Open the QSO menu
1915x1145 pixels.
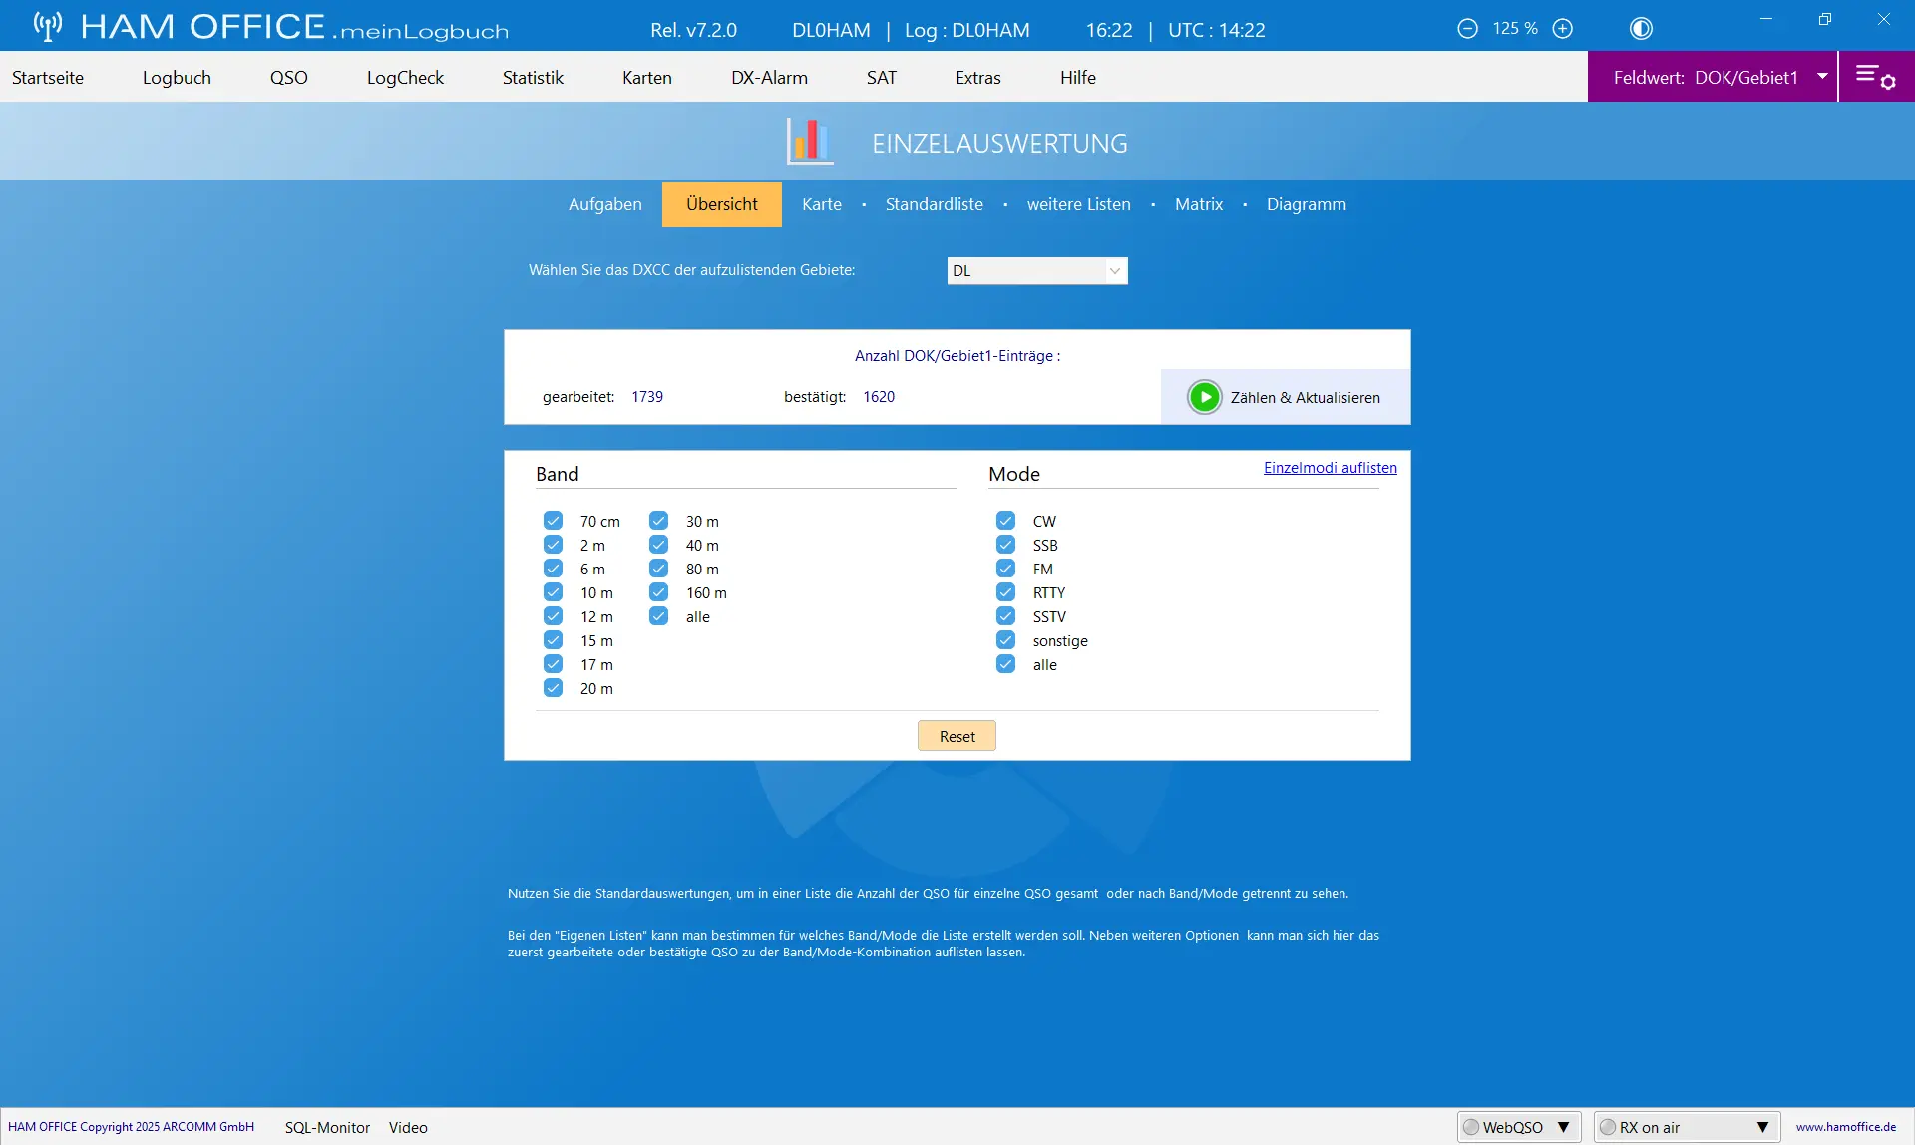pyautogui.click(x=288, y=77)
